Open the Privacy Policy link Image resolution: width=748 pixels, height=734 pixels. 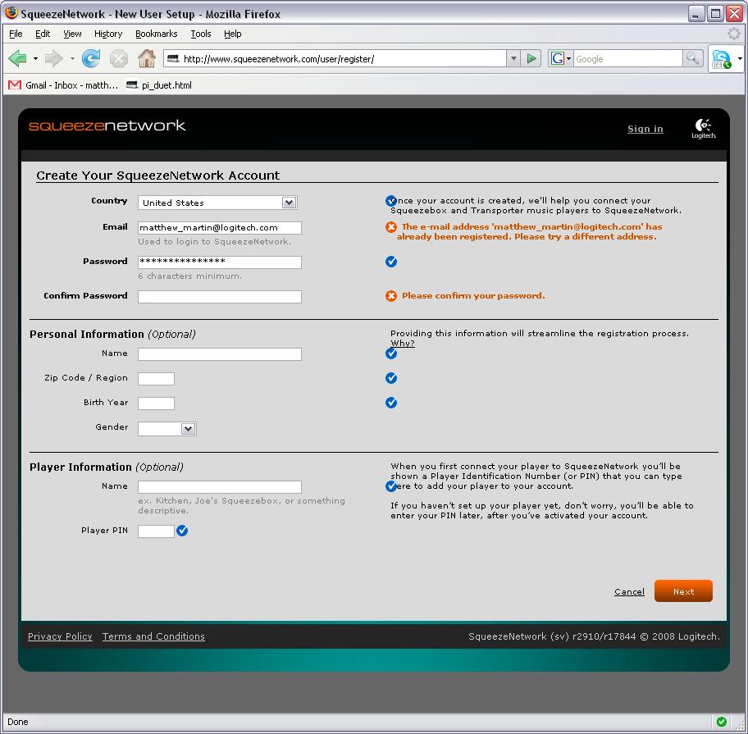(60, 636)
